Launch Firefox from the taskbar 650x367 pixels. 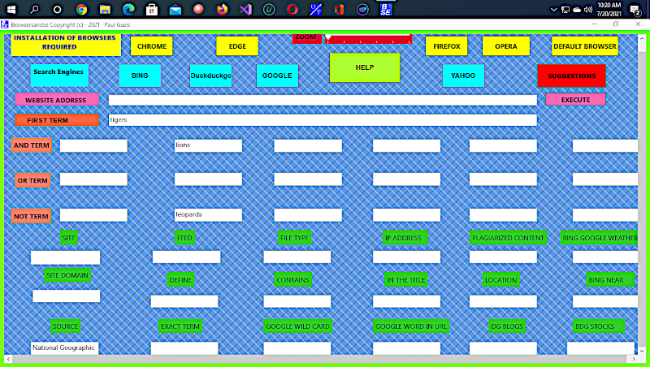222,9
